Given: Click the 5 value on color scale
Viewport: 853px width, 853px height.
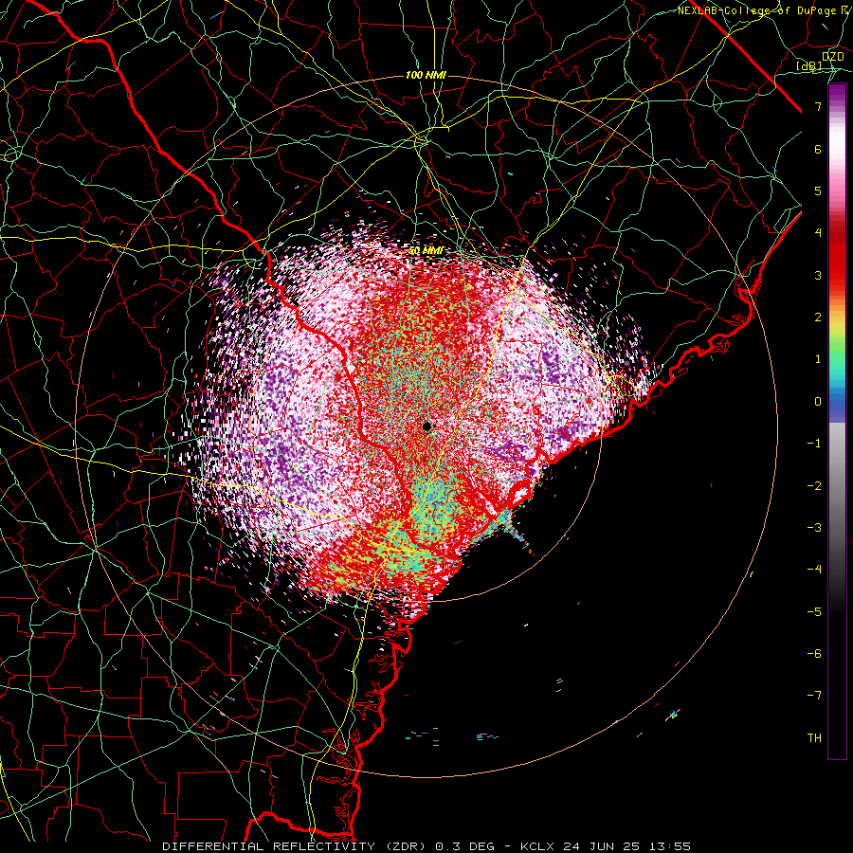Looking at the screenshot, I should (x=818, y=191).
